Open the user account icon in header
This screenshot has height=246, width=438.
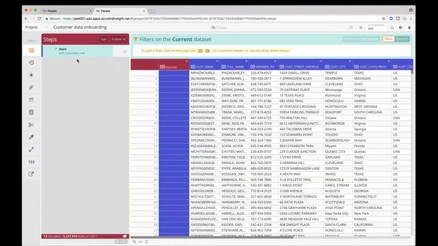coord(409,27)
